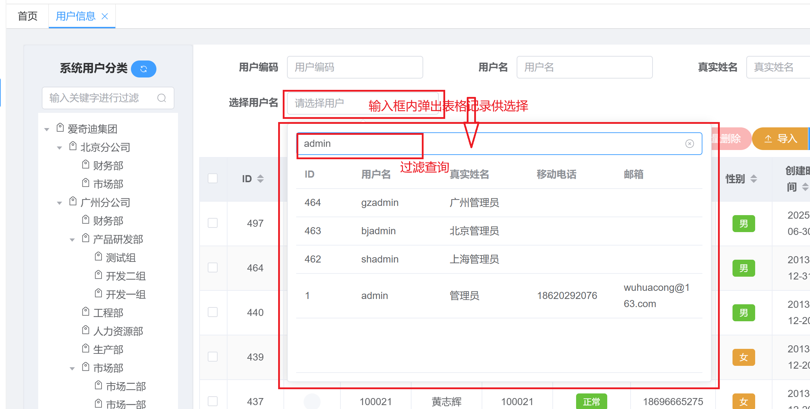Sort the table by ID column
The width and height of the screenshot is (810, 409).
point(261,179)
